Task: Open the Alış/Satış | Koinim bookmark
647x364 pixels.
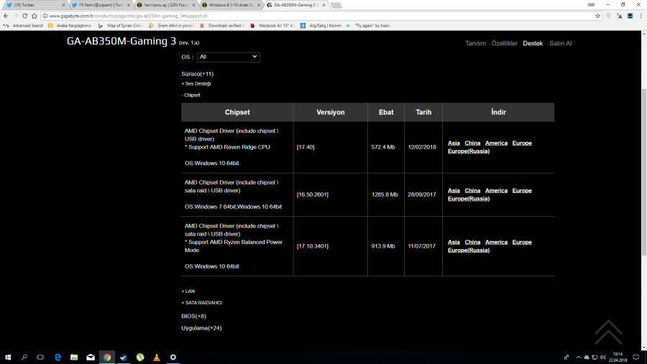Action: click(321, 26)
